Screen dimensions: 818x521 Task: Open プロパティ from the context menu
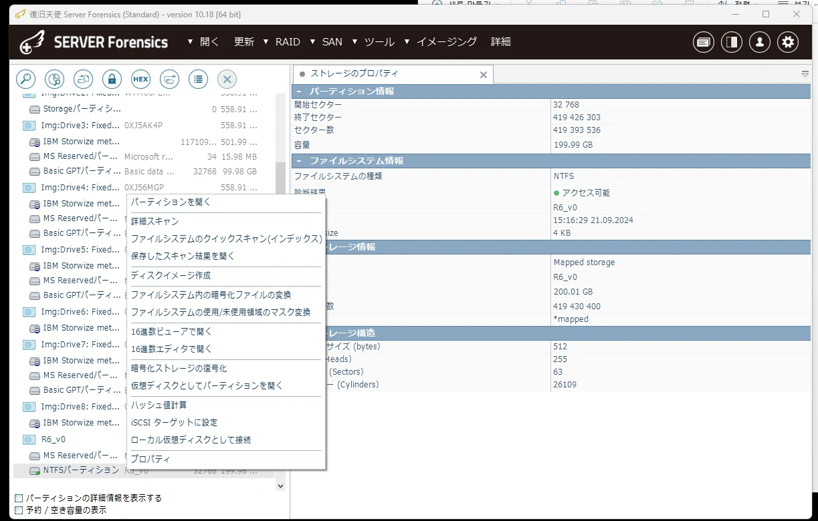coord(225,459)
